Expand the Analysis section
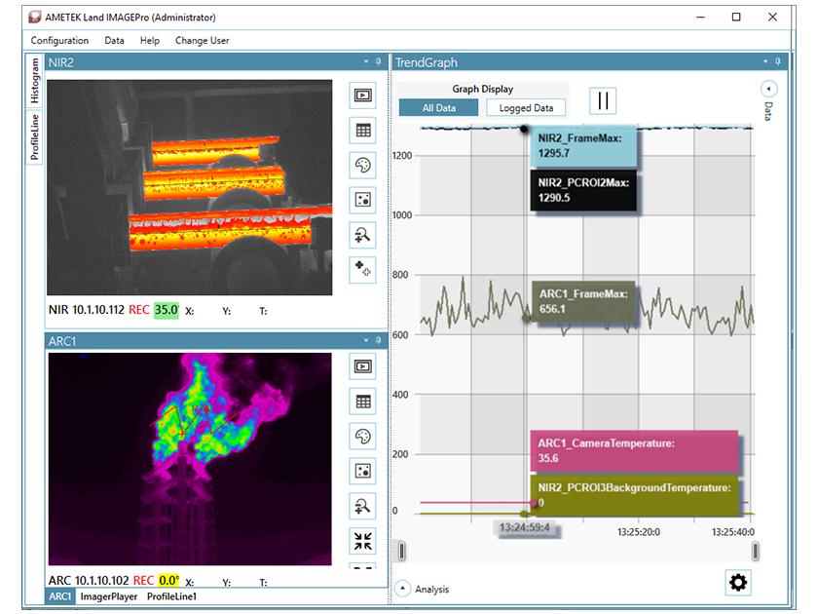This screenshot has height=614, width=818. point(402,589)
